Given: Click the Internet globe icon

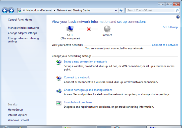Looking at the screenshot, I should [107, 29].
